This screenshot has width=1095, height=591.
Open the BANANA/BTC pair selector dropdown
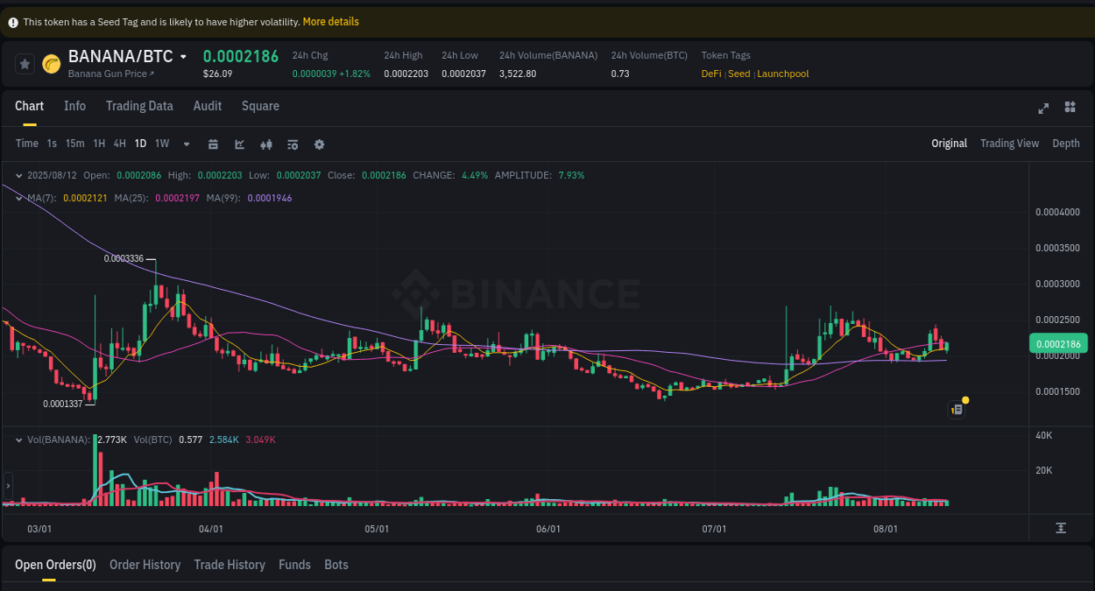[184, 56]
